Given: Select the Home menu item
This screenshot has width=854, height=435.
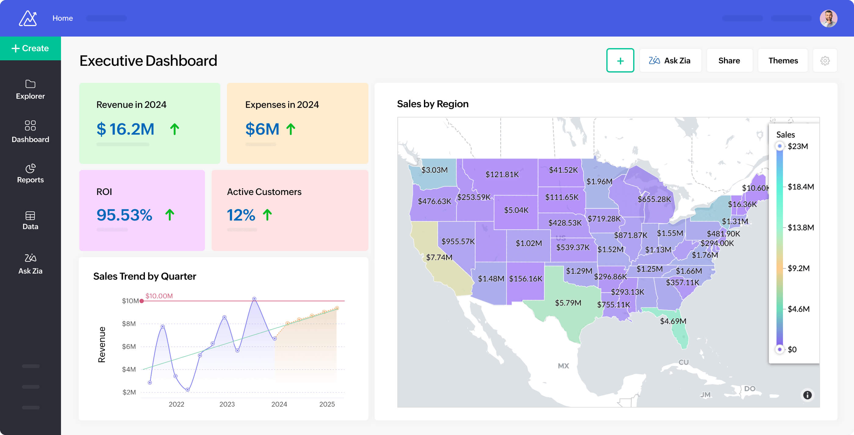Looking at the screenshot, I should click(x=63, y=18).
